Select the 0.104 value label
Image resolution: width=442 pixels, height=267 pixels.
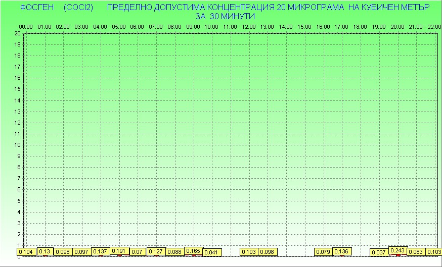point(26,252)
